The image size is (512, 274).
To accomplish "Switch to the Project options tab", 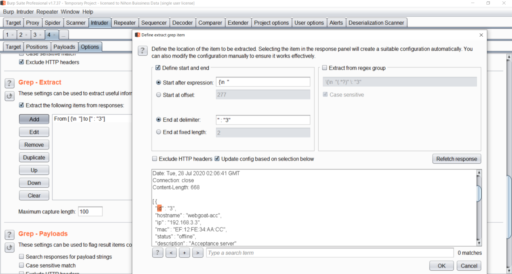I will pyautogui.click(x=271, y=23).
